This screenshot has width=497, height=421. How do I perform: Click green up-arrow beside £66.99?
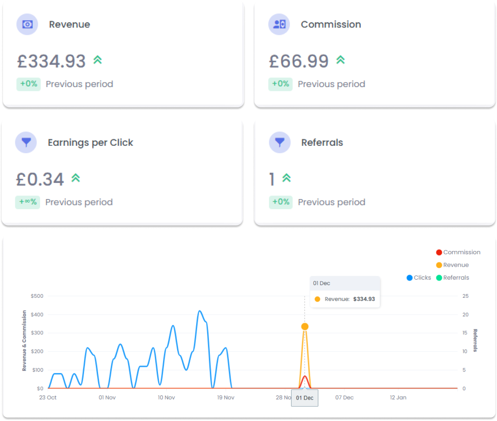pyautogui.click(x=341, y=60)
